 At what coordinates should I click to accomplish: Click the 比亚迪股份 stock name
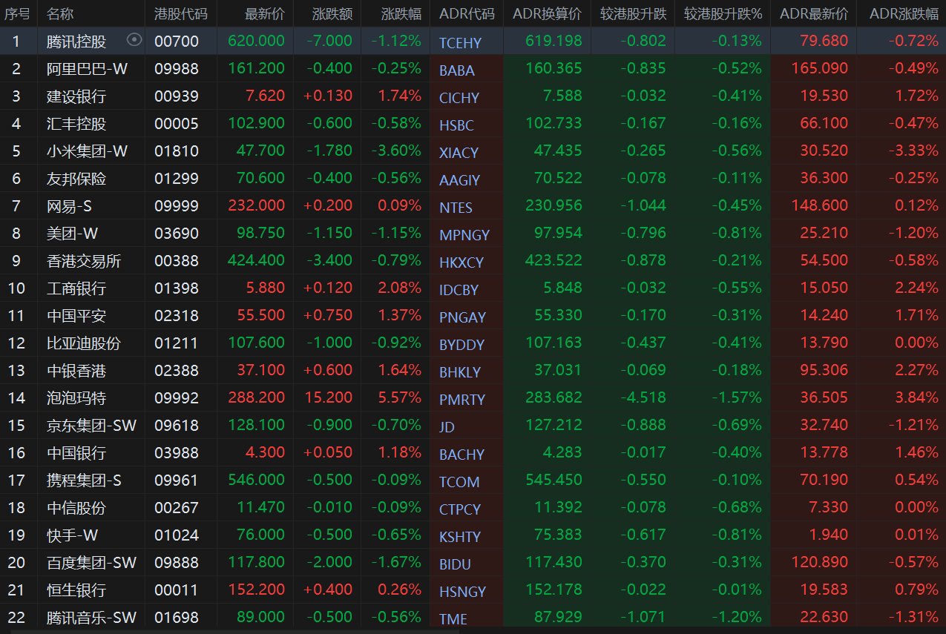point(83,343)
